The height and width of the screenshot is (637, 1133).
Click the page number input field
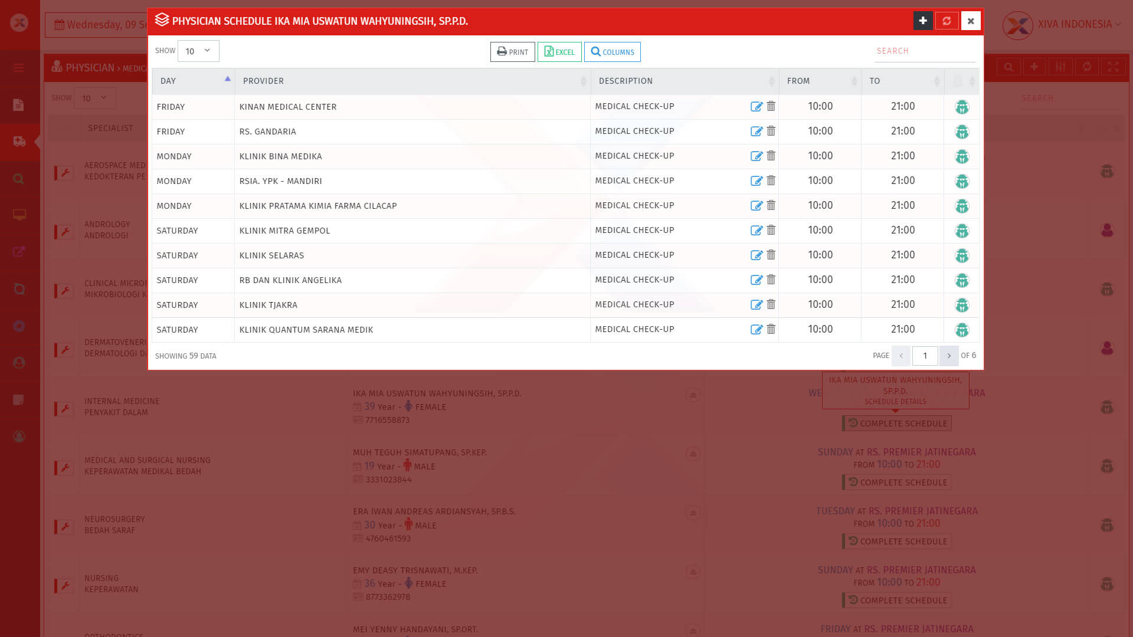point(925,356)
